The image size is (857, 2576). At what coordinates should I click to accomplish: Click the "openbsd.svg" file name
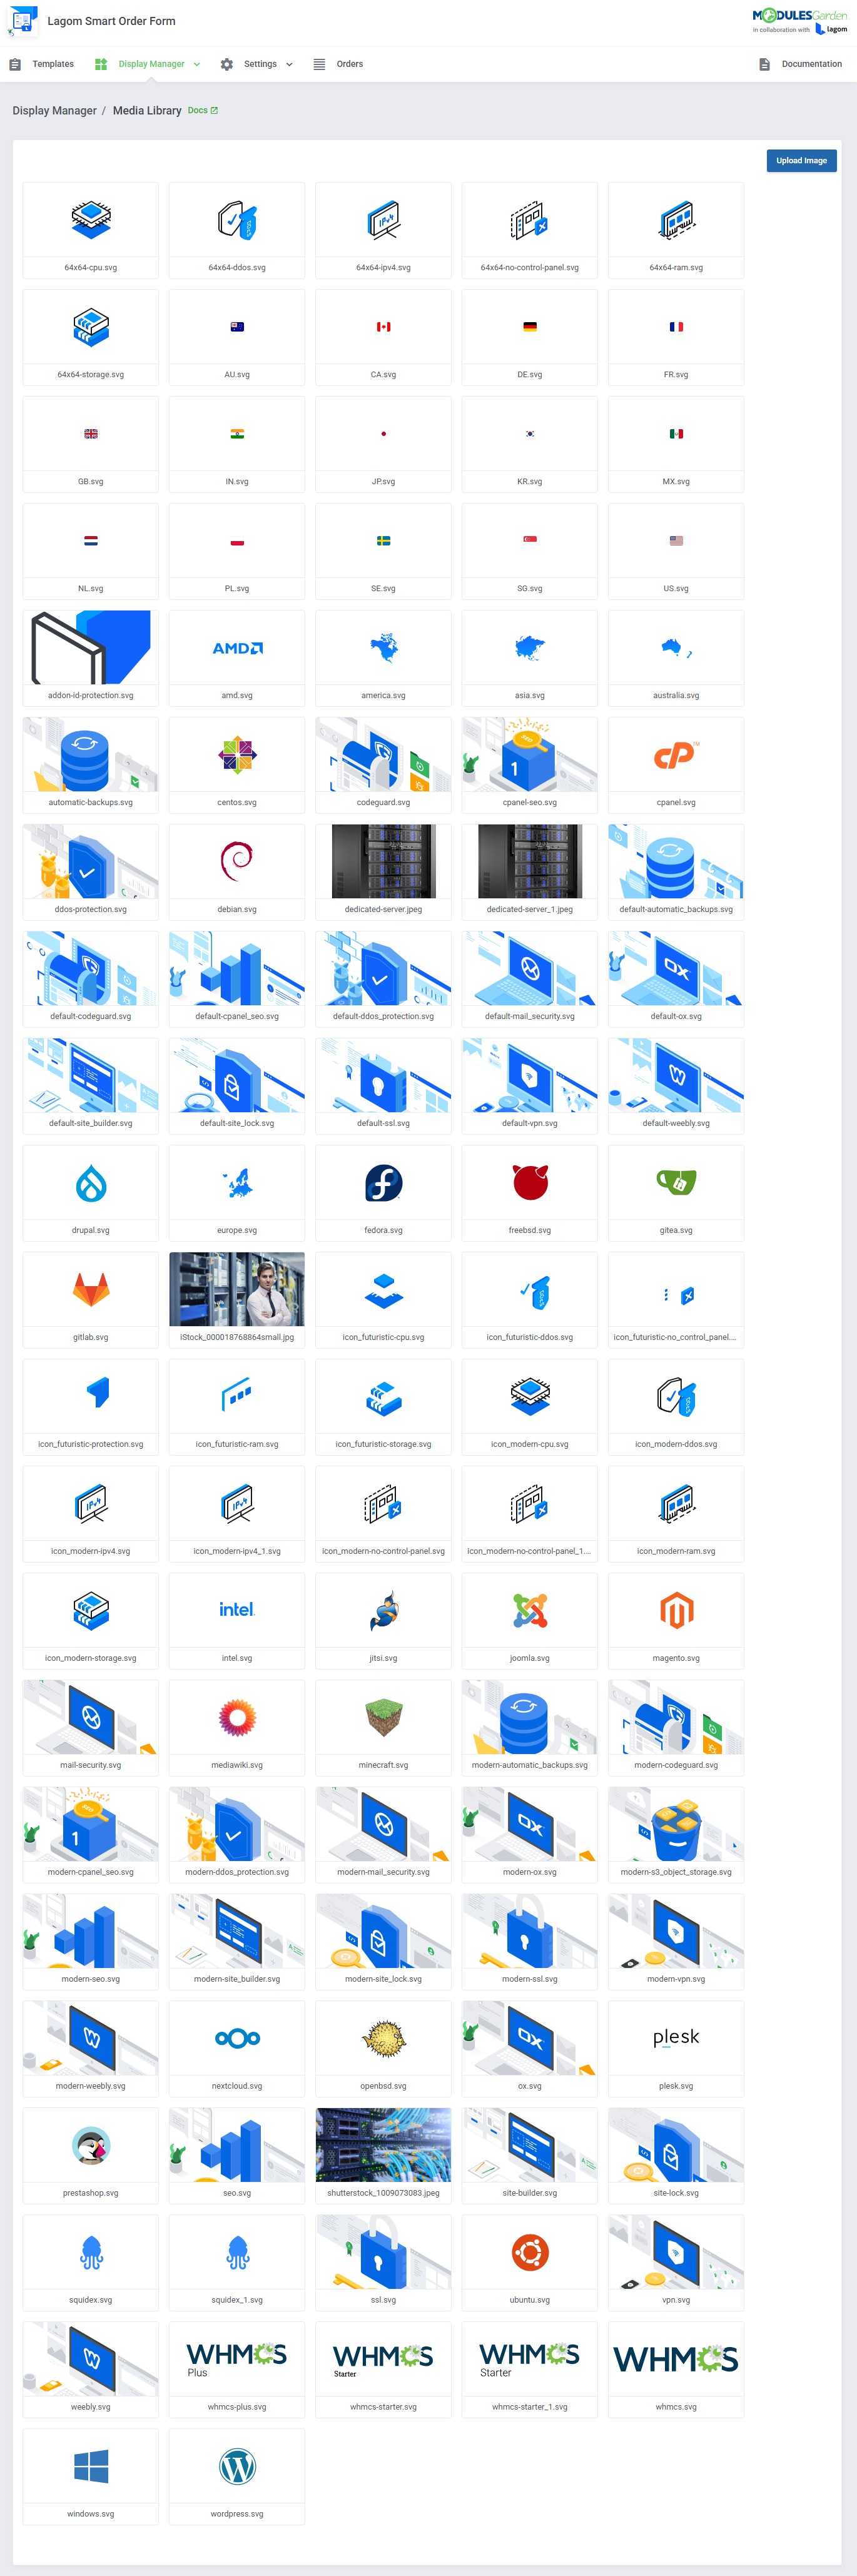coord(383,2086)
